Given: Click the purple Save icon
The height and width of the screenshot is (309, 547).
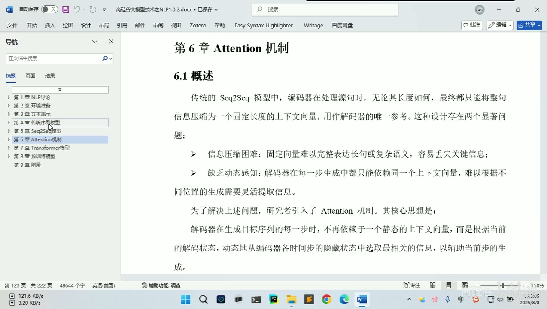Looking at the screenshot, I should [x=66, y=9].
